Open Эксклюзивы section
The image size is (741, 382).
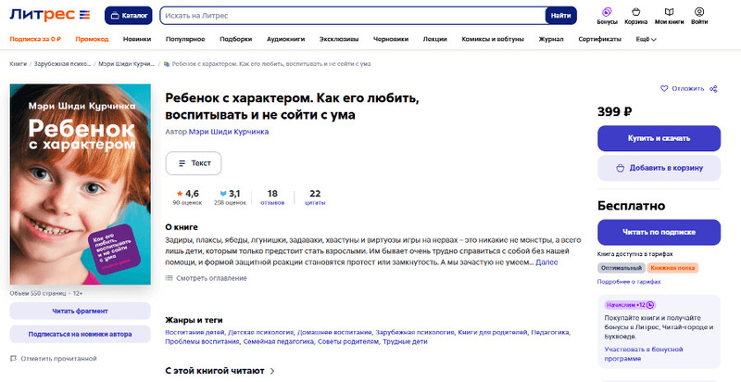tap(339, 39)
